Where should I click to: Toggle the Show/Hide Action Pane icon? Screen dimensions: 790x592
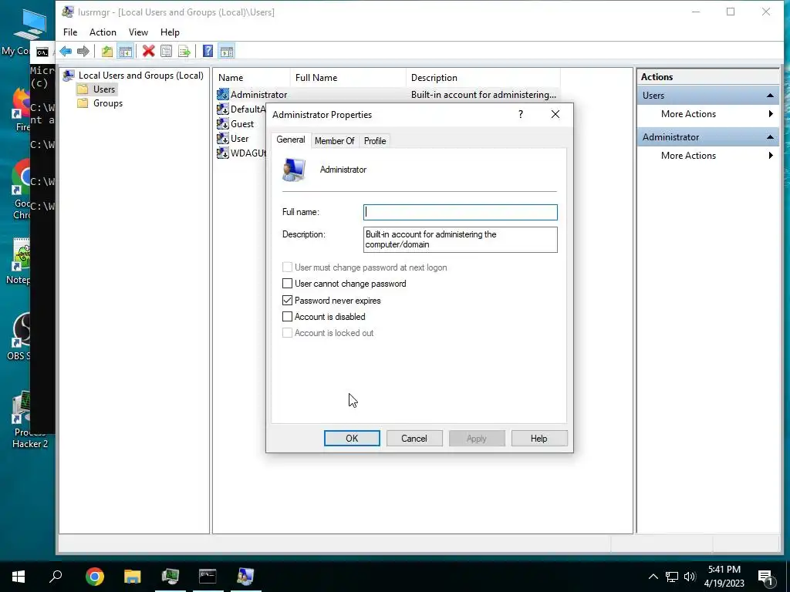[227, 51]
